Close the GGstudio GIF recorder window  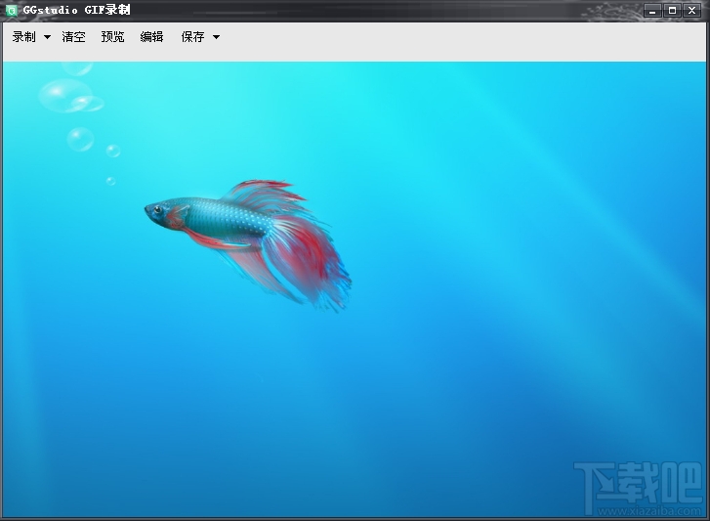tap(692, 11)
